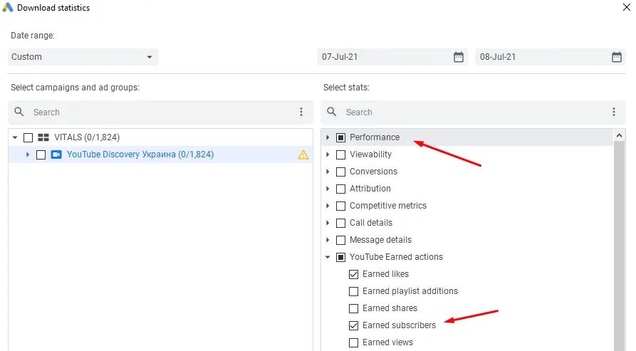Expand the Message details group
This screenshot has height=351, width=636.
(x=328, y=240)
